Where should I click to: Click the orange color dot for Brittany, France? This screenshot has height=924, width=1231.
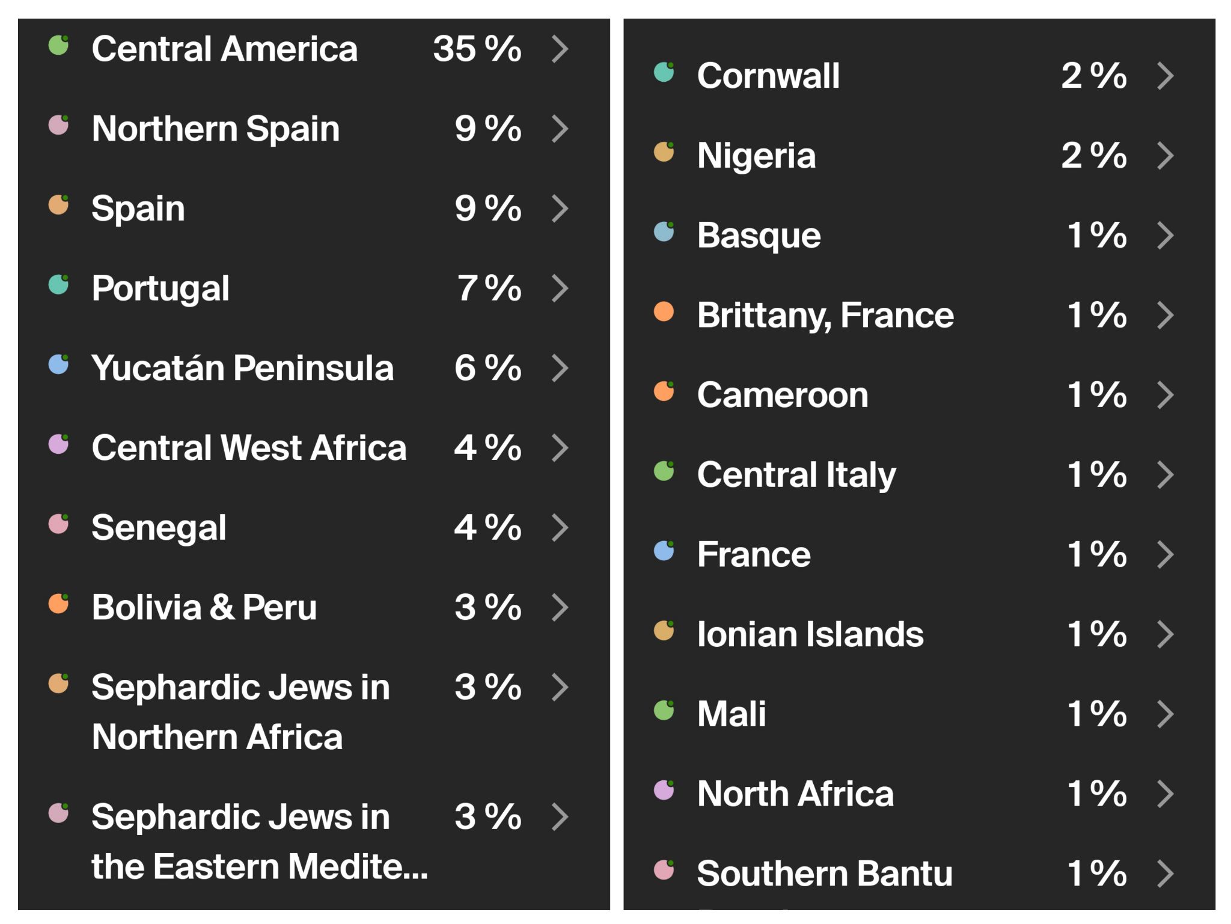point(664,311)
